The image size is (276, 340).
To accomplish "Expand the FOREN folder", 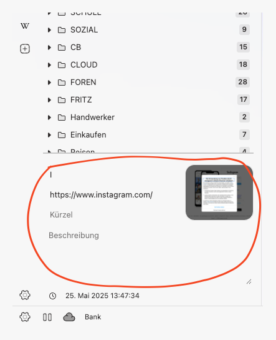I will coord(49,82).
